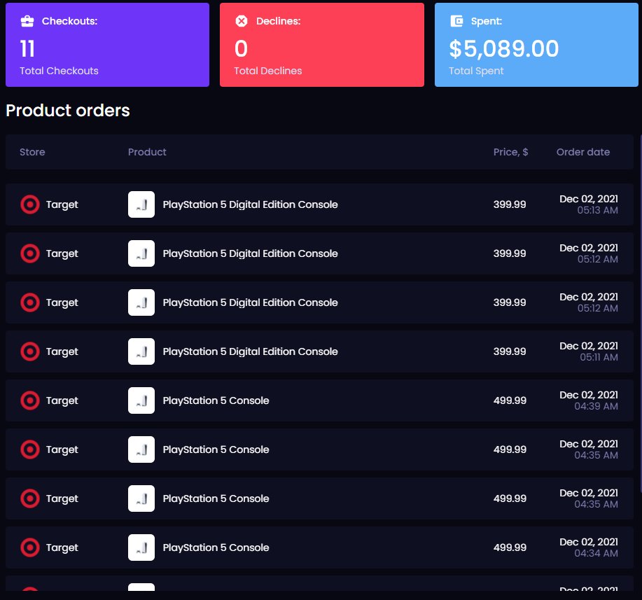Click Target logo in 04:39 AM order row
Screen dimensions: 642x600
[30, 400]
